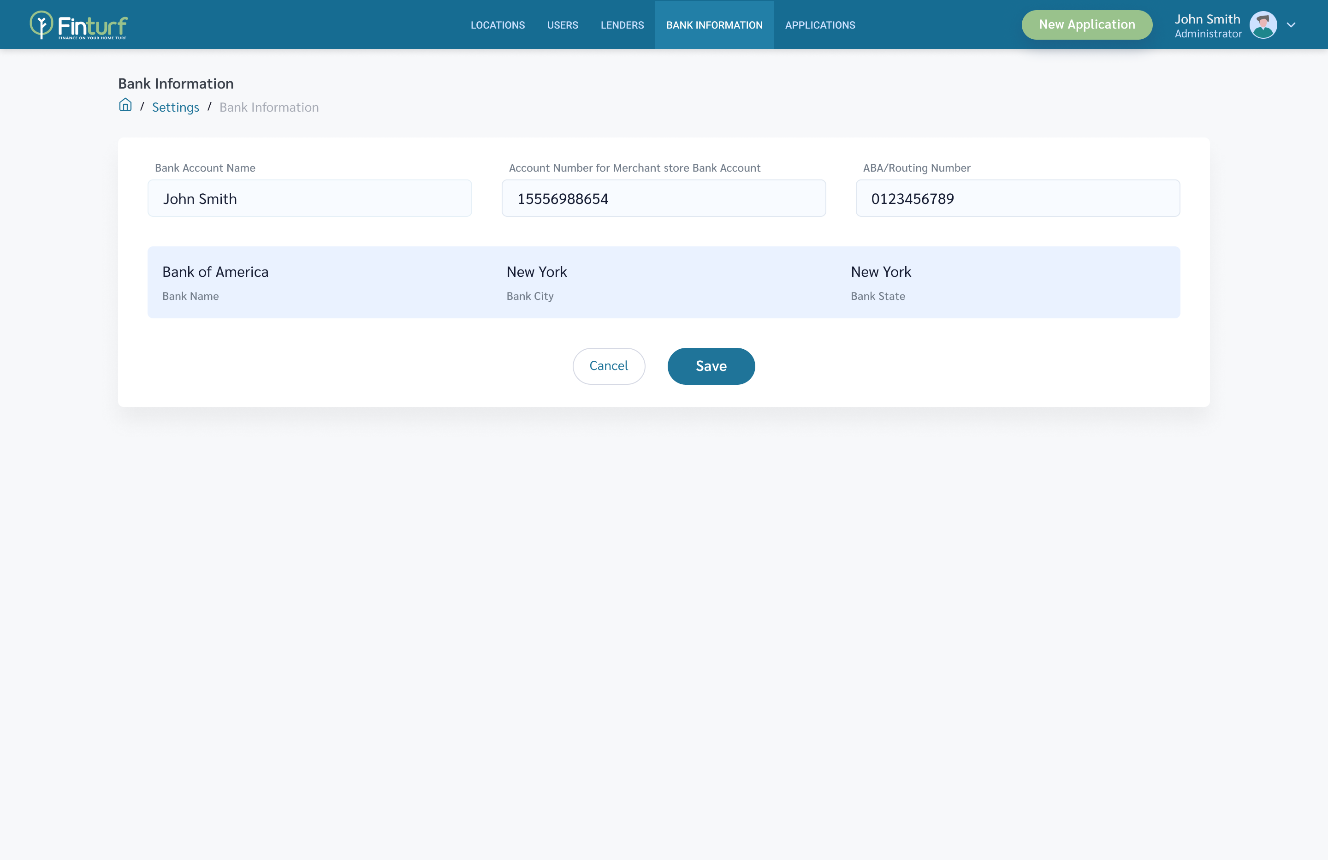Click the tree icon in the Finturf logo
Image resolution: width=1328 pixels, height=860 pixels.
[41, 24]
